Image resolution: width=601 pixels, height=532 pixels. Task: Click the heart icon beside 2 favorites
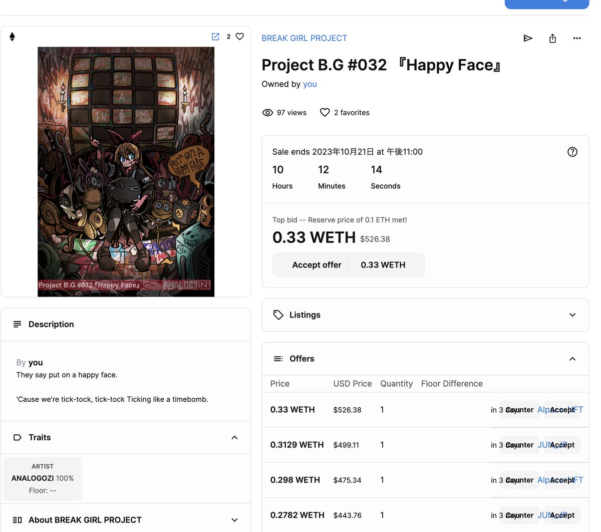325,113
